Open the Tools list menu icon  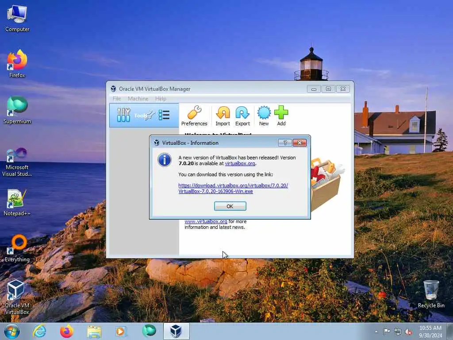[164, 115]
